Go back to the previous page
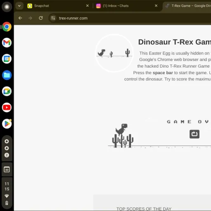The image size is (211, 211). [20, 18]
